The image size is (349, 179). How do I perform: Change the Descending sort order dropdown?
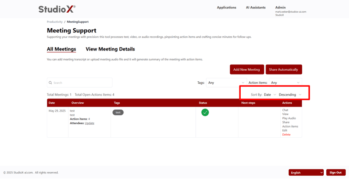290,95
